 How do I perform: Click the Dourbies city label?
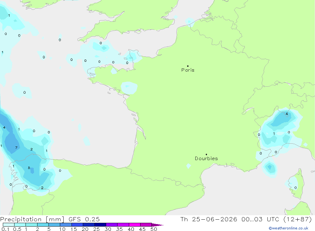coord(206,159)
